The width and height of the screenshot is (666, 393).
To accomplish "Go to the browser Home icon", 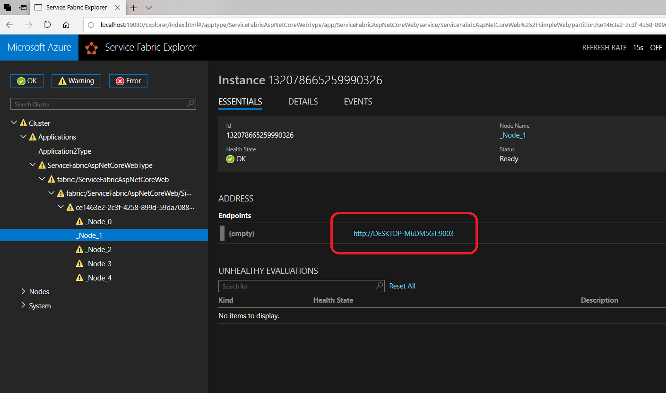I will click(x=66, y=25).
